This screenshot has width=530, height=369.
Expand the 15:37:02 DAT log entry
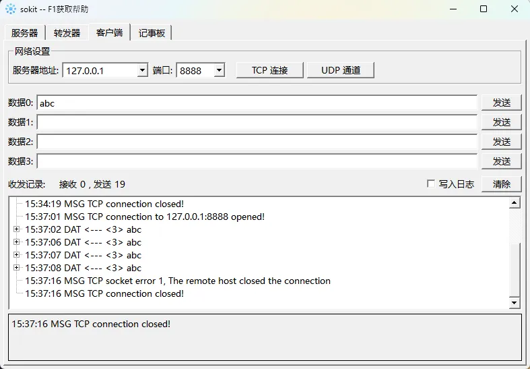coord(17,229)
